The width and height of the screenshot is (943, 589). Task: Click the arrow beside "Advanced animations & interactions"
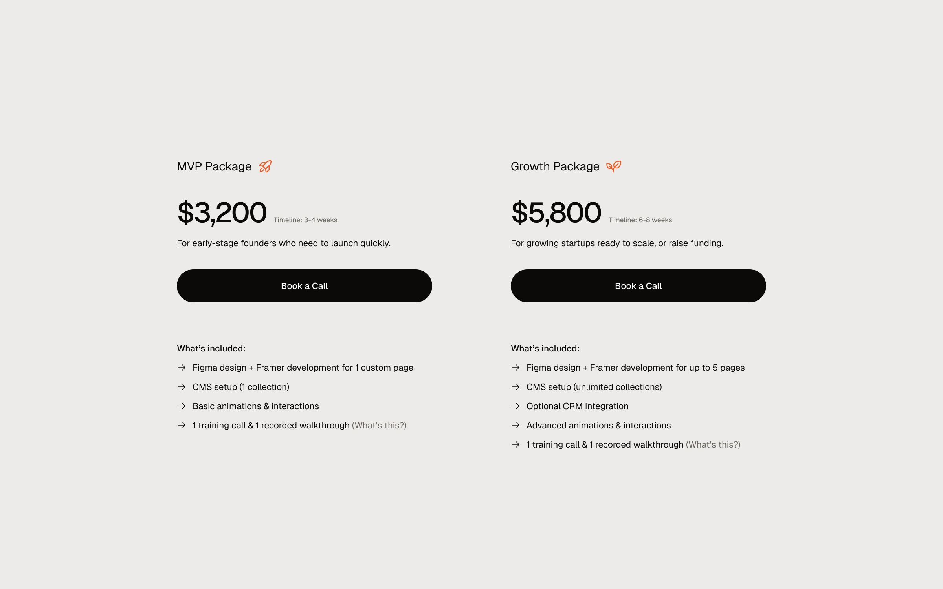[x=516, y=425]
